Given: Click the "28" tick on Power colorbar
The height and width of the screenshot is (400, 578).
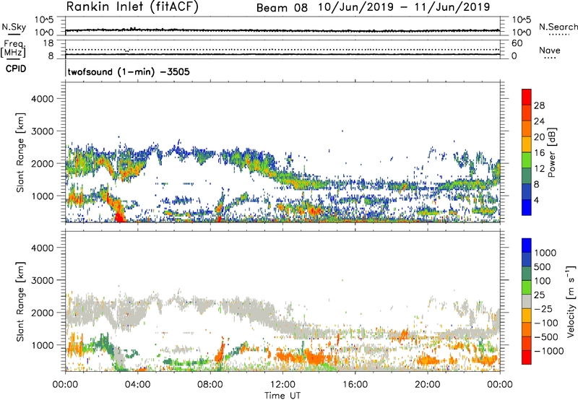Looking at the screenshot, I should tap(539, 105).
